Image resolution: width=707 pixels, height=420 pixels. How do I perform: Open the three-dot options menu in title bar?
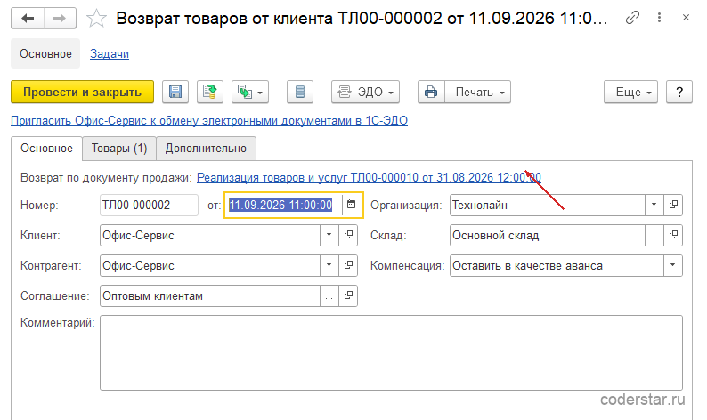[x=659, y=18]
